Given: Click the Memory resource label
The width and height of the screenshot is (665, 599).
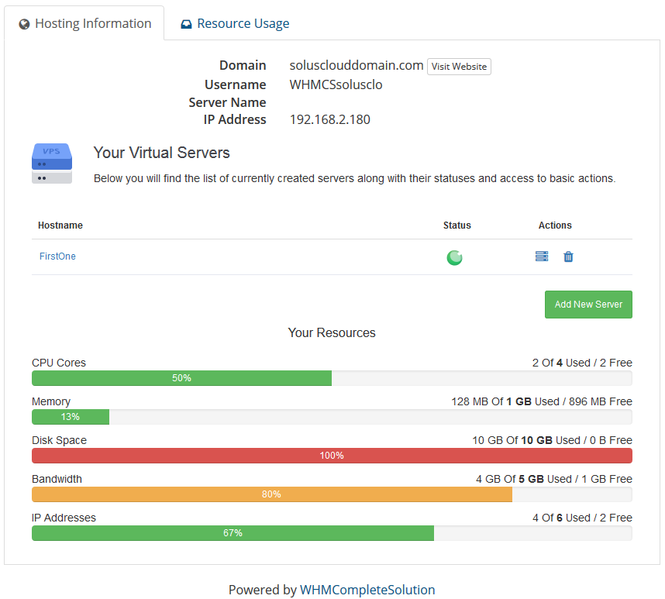Looking at the screenshot, I should [x=51, y=401].
